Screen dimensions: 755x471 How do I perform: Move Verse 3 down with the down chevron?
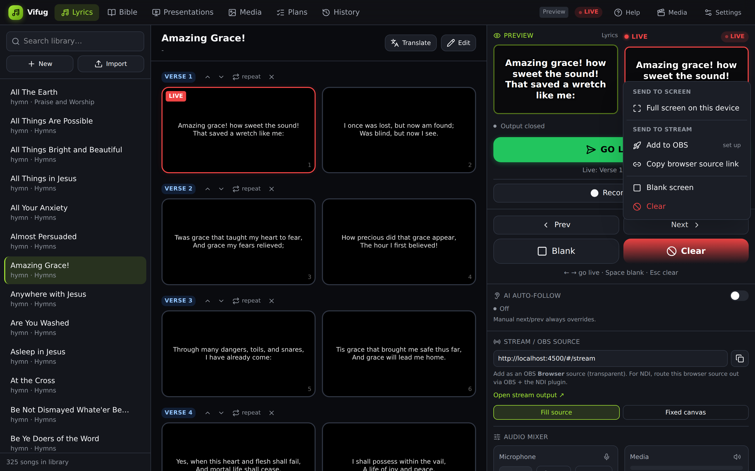click(221, 301)
